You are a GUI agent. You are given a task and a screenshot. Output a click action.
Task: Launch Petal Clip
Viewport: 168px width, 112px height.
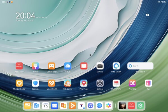[x=132, y=83]
